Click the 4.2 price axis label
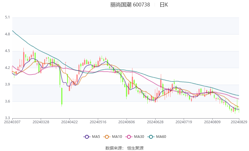The image size is (249, 151). 7,68
